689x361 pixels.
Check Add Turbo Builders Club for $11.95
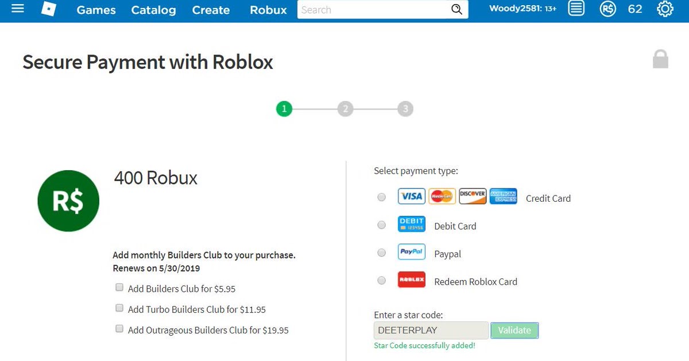click(119, 308)
